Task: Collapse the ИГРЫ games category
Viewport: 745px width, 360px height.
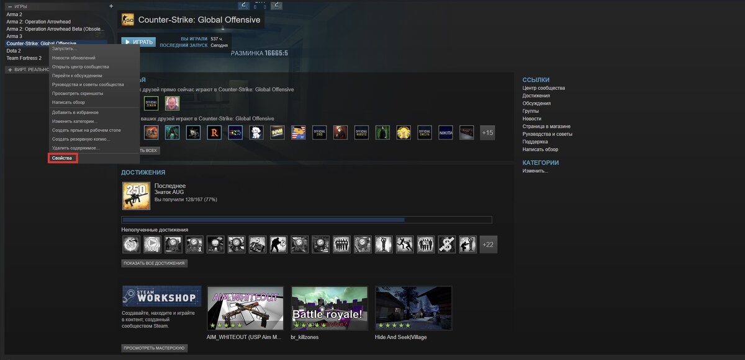Action: coord(9,6)
